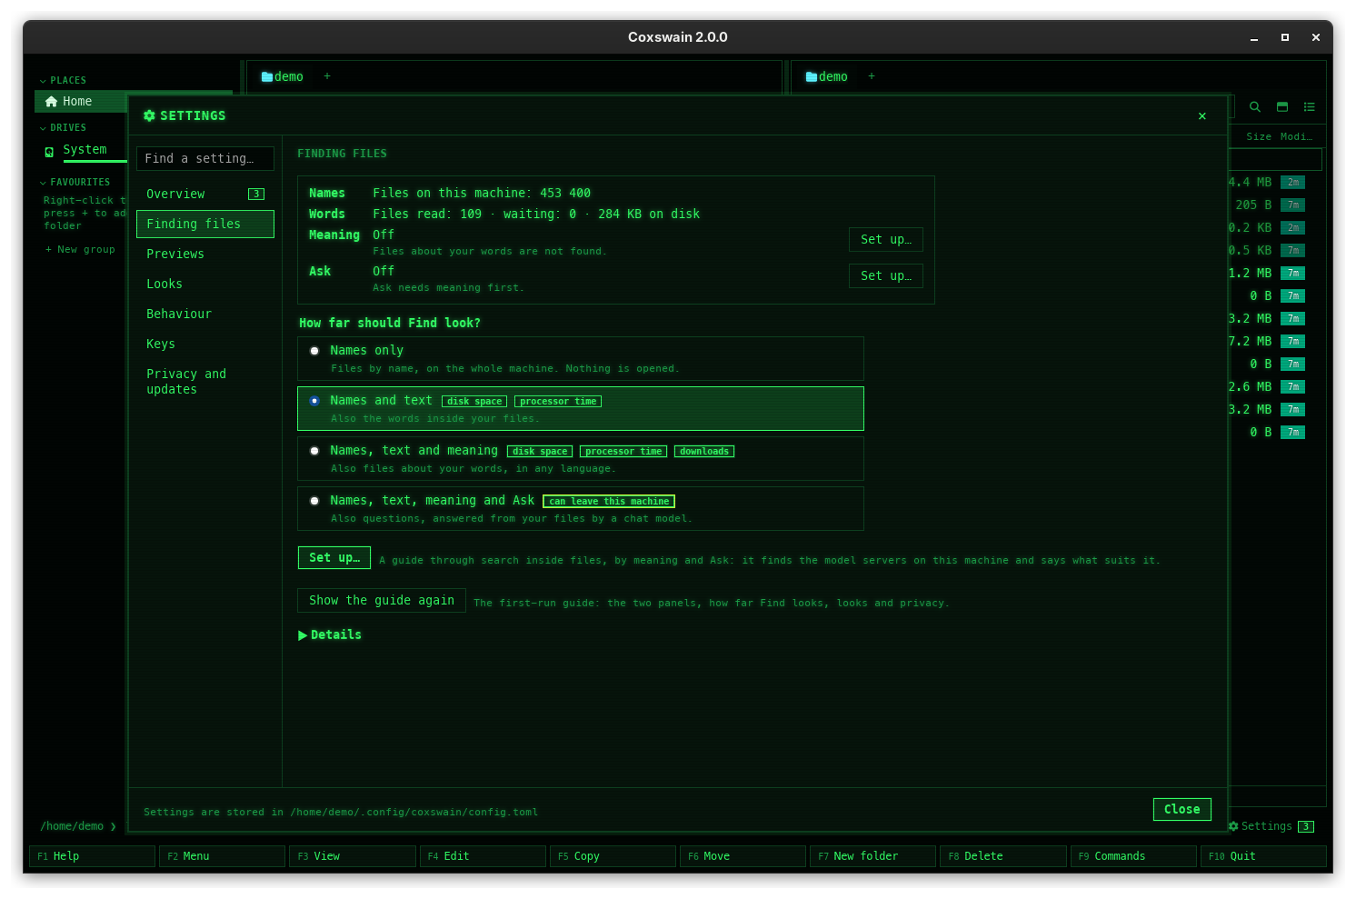Click the F2 Menu button
The height and width of the screenshot is (899, 1356).
click(223, 856)
